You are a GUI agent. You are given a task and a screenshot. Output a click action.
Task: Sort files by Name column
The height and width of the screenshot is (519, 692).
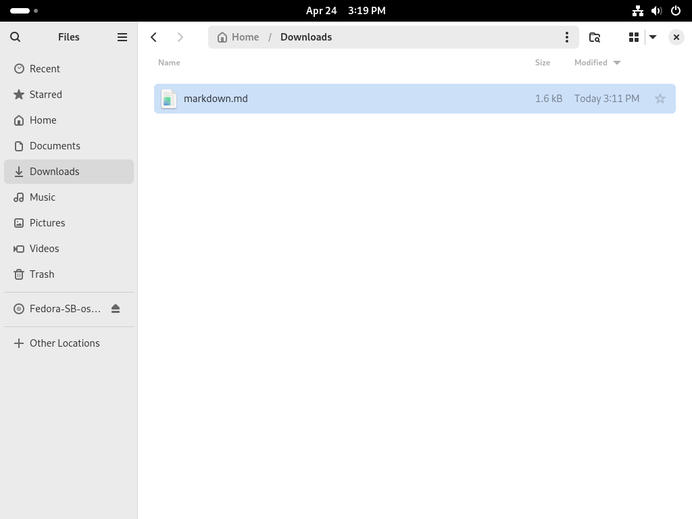point(169,63)
